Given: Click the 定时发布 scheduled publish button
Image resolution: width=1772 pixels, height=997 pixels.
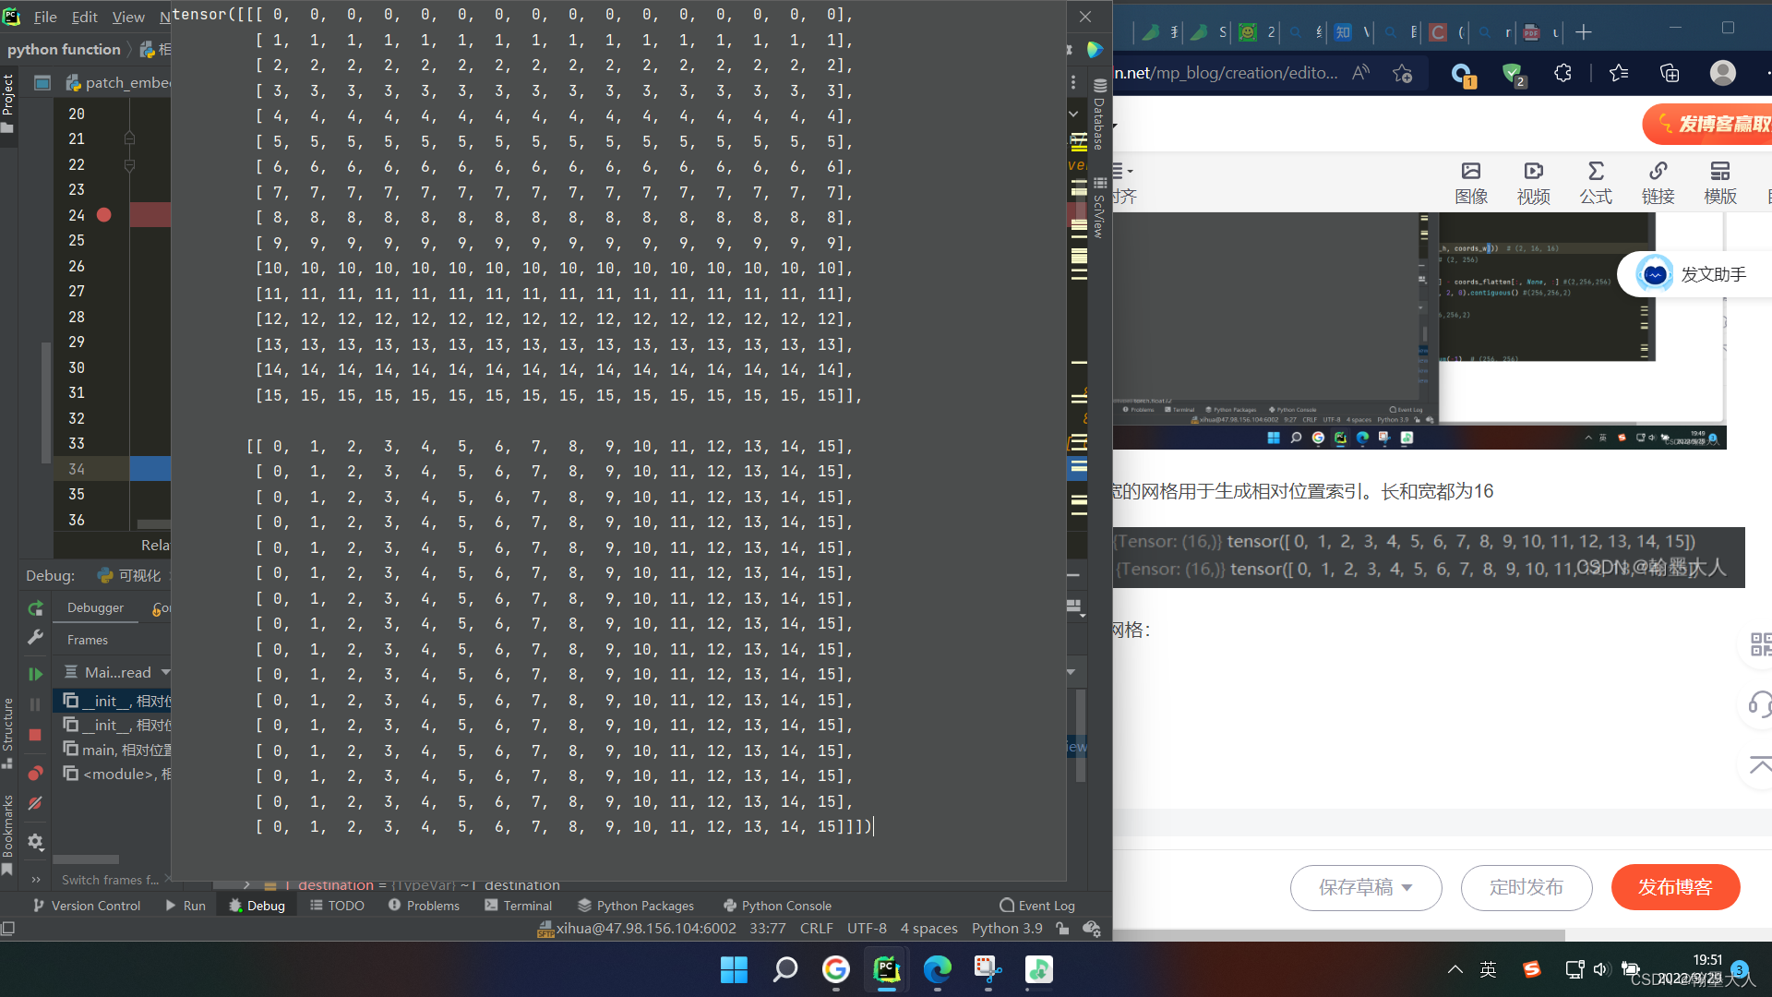Looking at the screenshot, I should click(1526, 887).
